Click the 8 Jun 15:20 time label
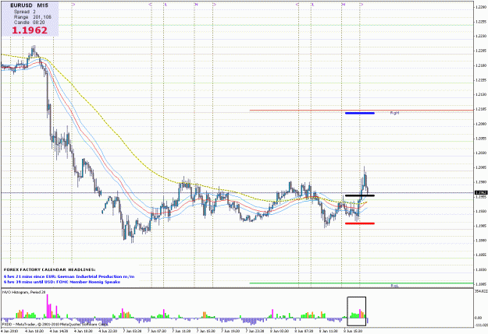 coord(353,331)
